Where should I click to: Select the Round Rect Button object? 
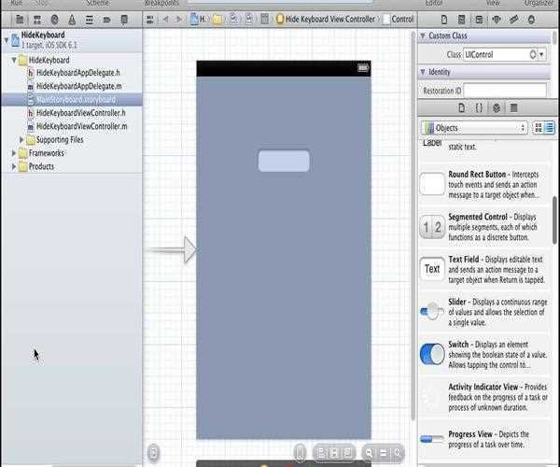click(x=432, y=184)
